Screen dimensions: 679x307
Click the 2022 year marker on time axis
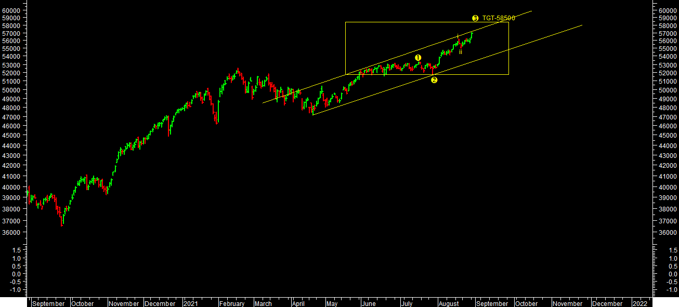[x=639, y=303]
